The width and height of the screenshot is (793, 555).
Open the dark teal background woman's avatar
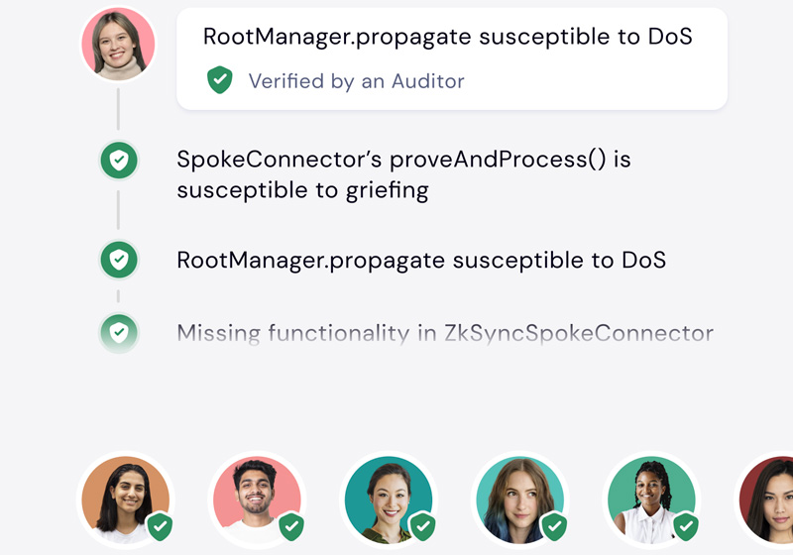click(x=389, y=499)
